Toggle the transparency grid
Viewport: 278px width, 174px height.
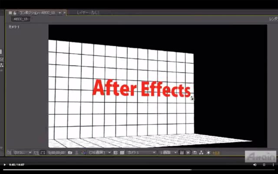pyautogui.click(x=122, y=153)
